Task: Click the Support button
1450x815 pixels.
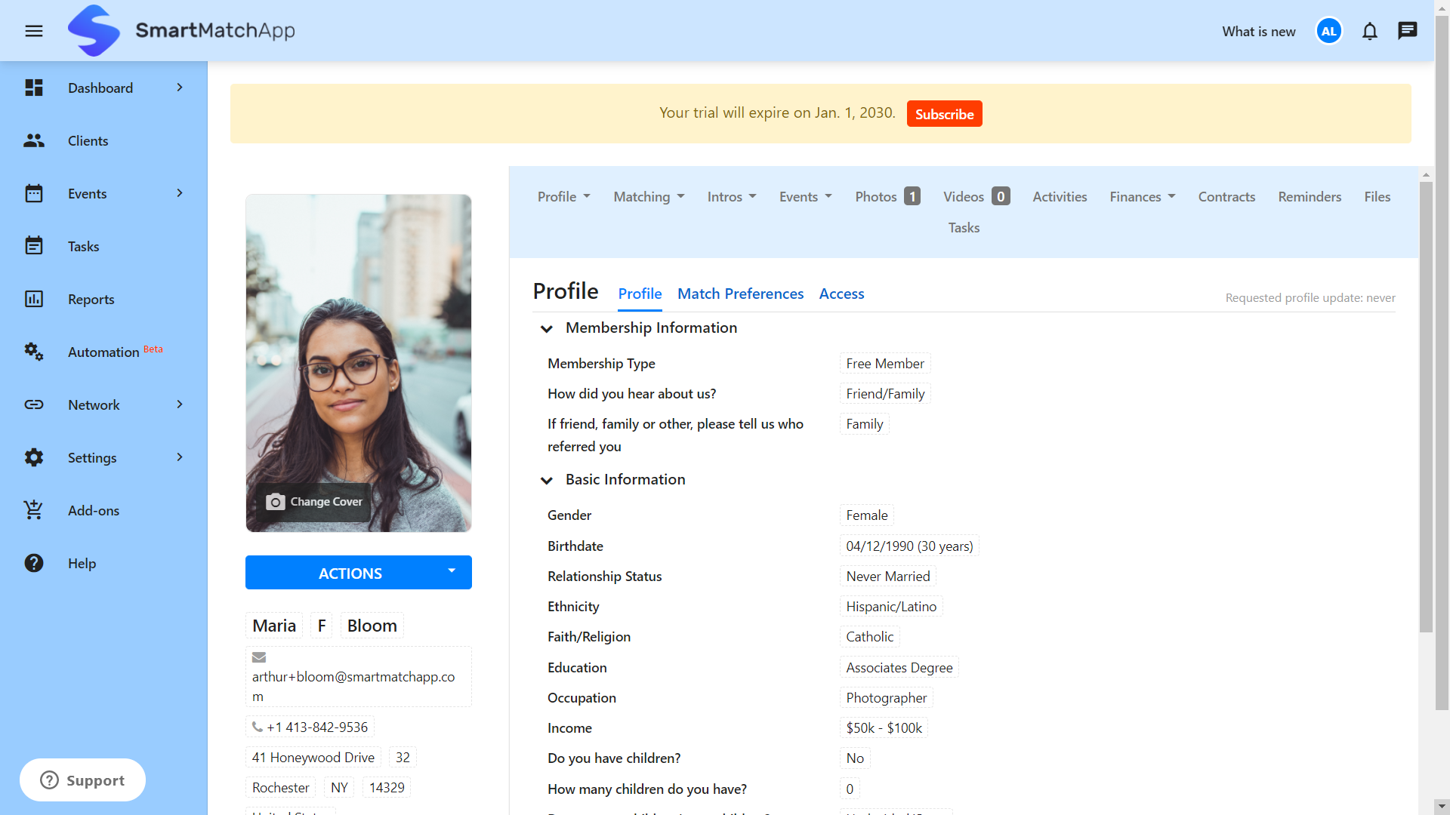Action: point(82,780)
